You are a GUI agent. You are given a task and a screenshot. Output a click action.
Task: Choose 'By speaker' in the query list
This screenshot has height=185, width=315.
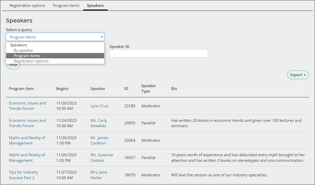point(55,50)
